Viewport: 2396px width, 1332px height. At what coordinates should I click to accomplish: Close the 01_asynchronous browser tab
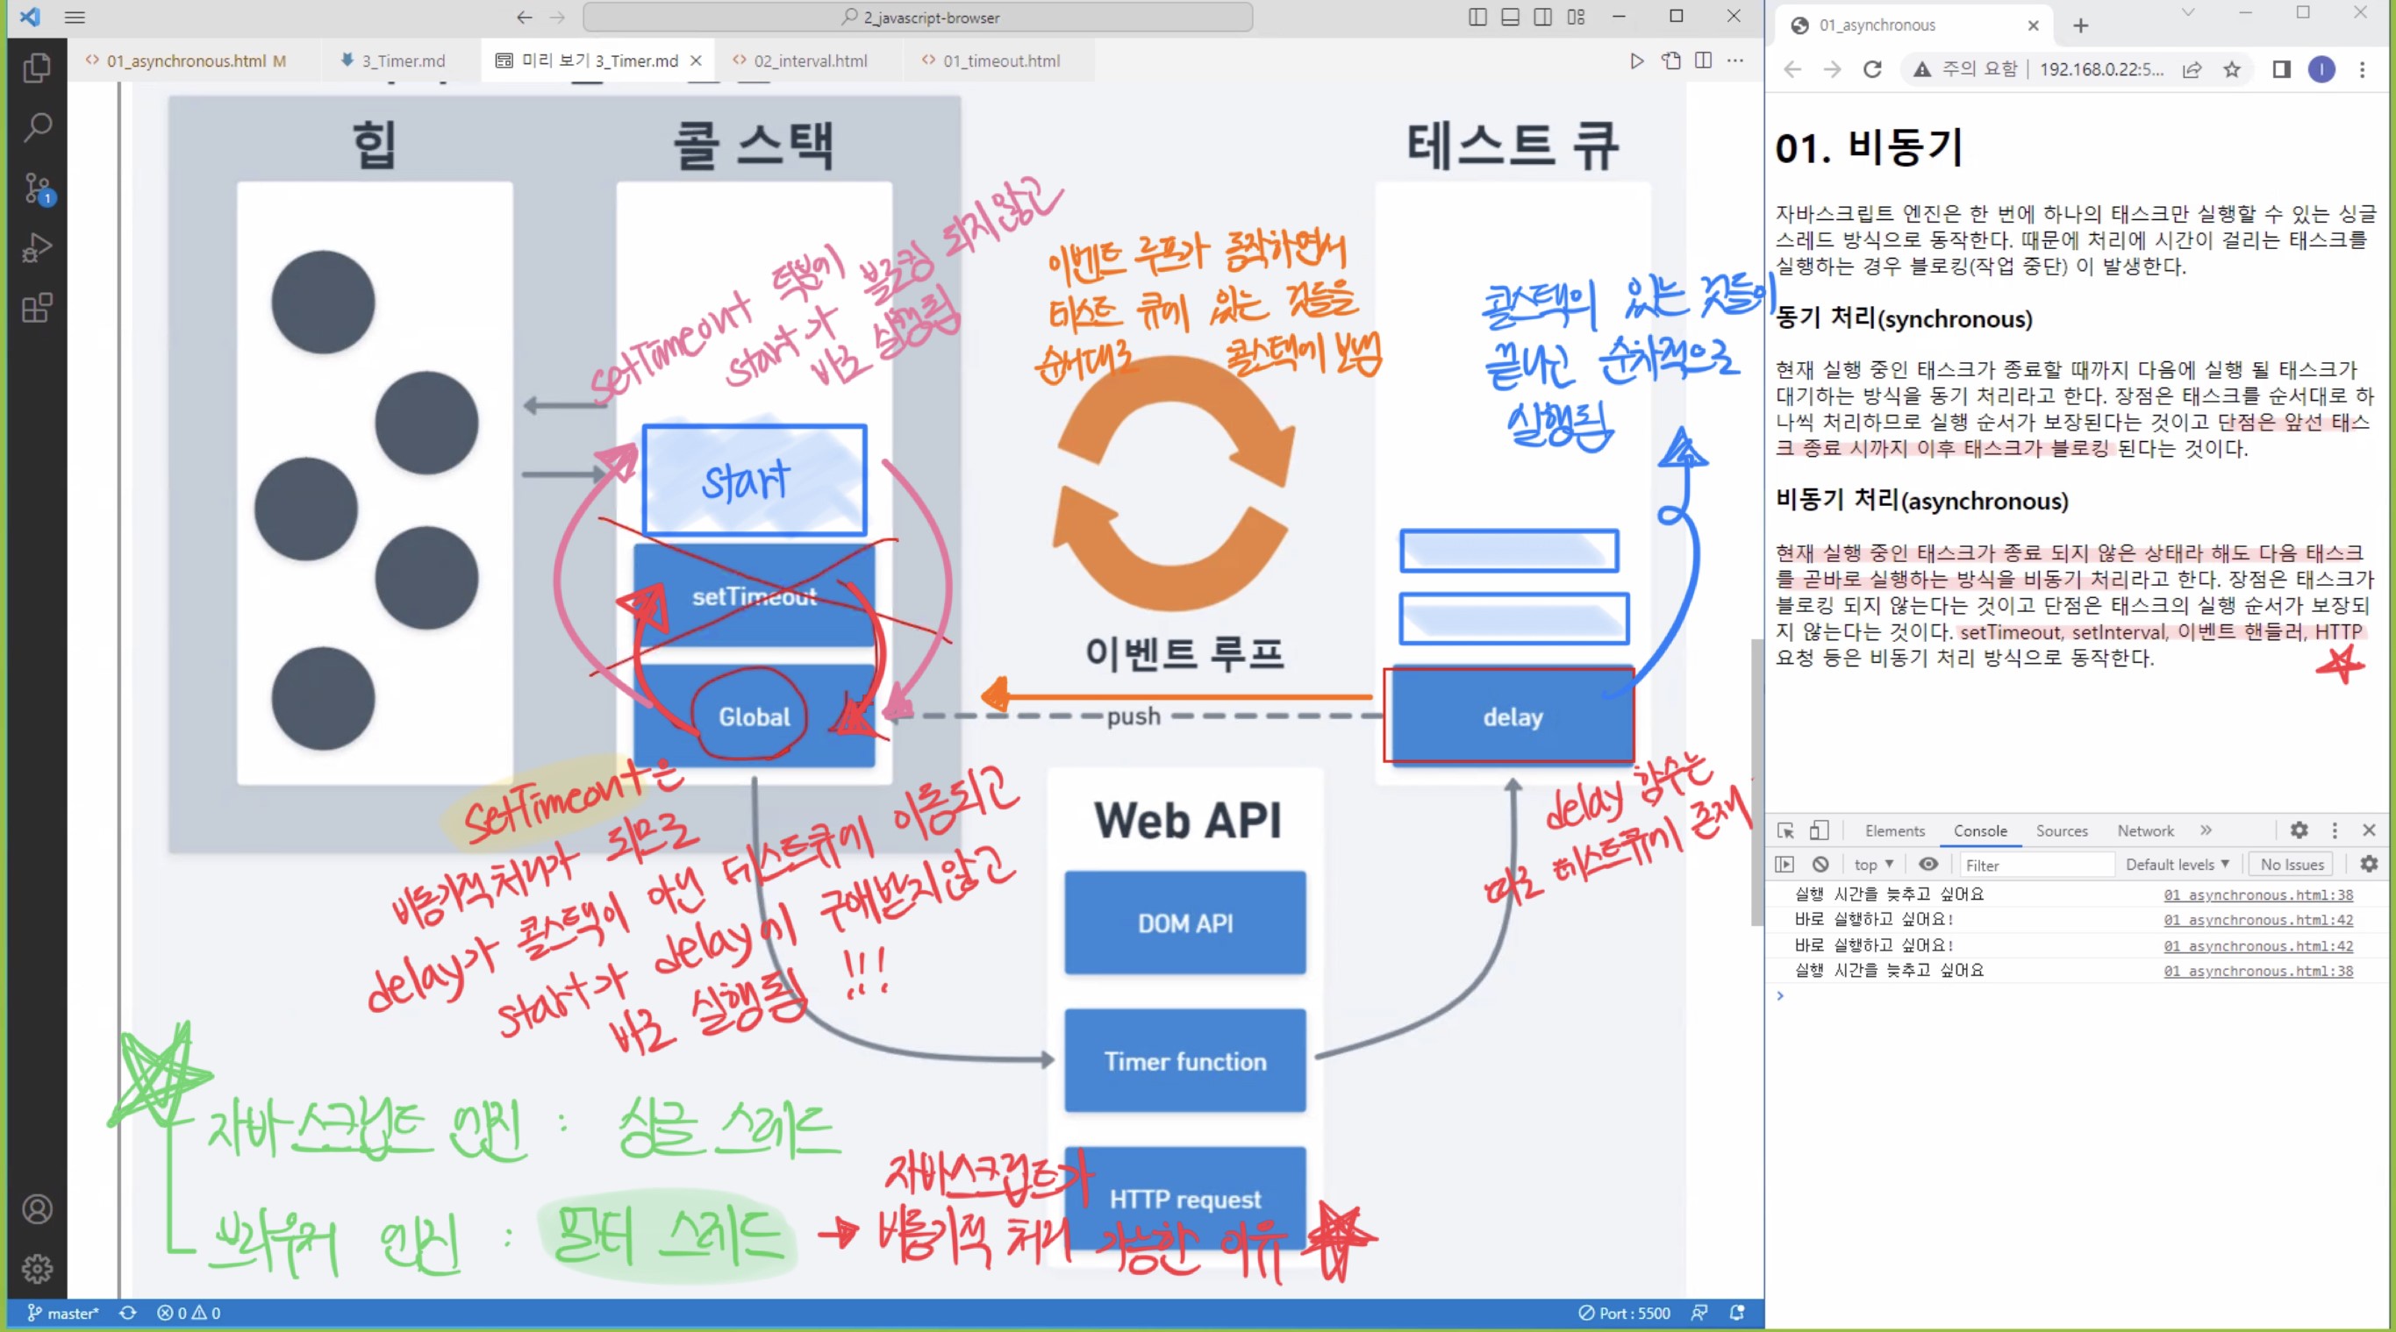click(2034, 25)
